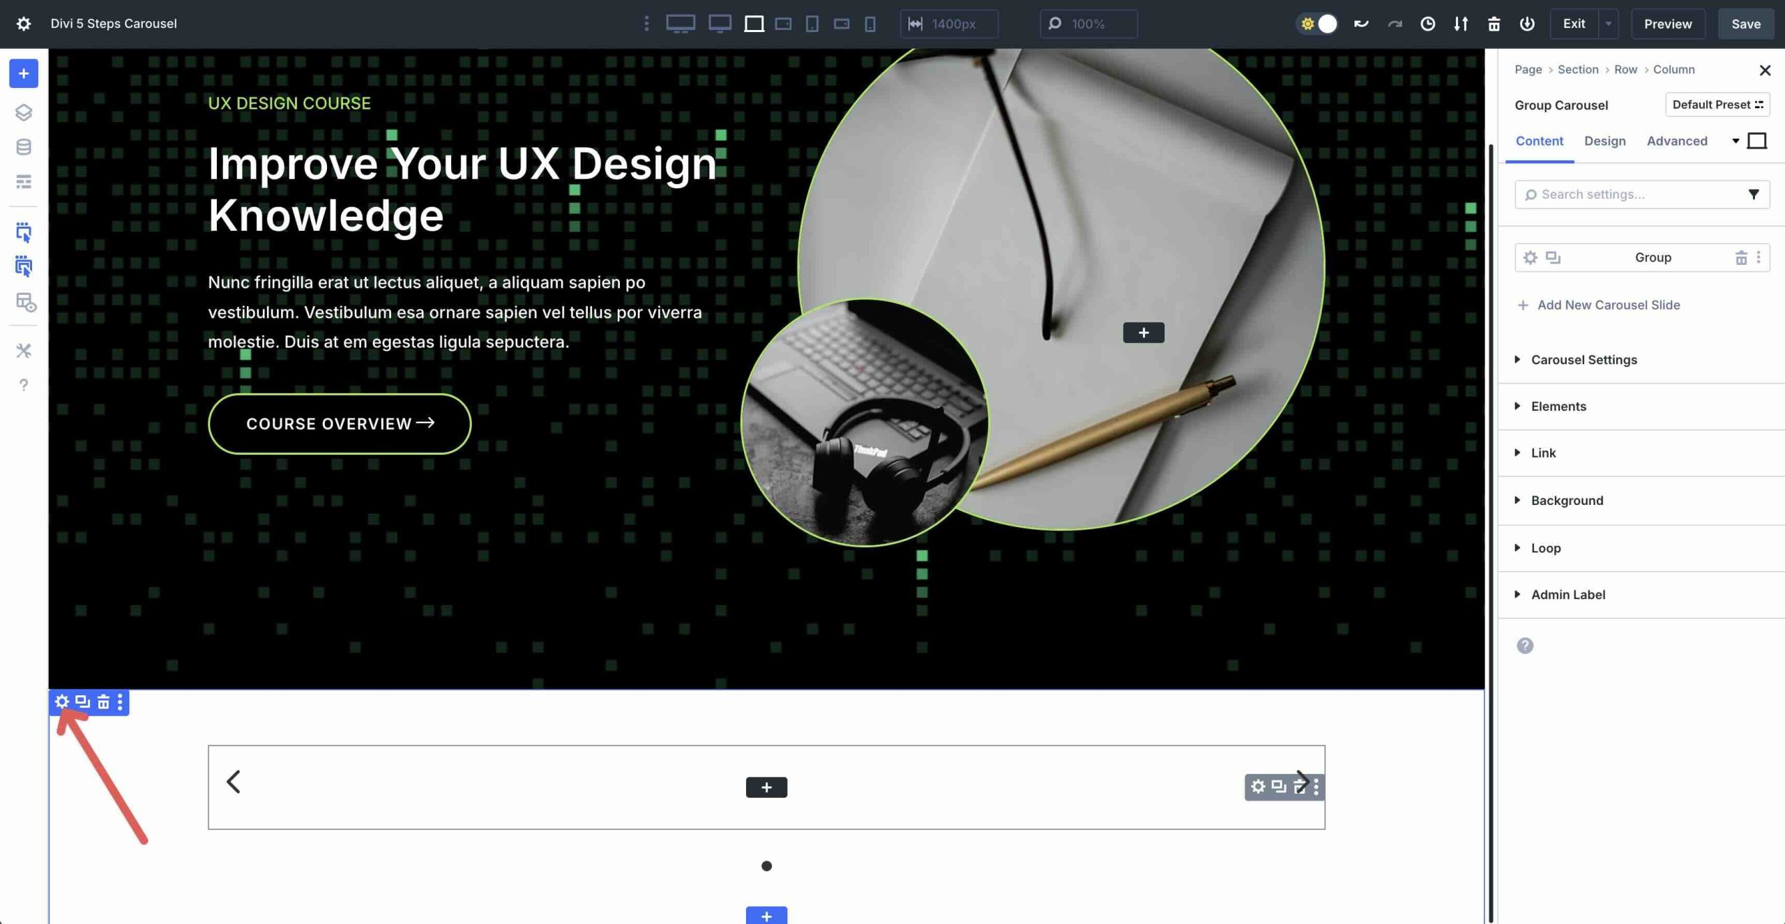Toggle the checkbox beside the Advanced tab

pos(1759,140)
